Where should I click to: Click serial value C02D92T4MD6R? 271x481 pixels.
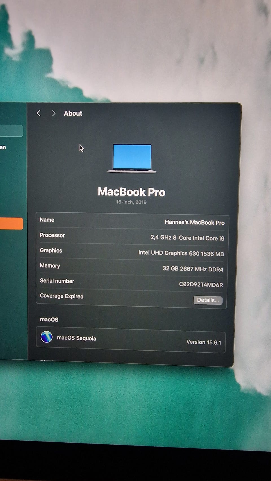tap(201, 284)
